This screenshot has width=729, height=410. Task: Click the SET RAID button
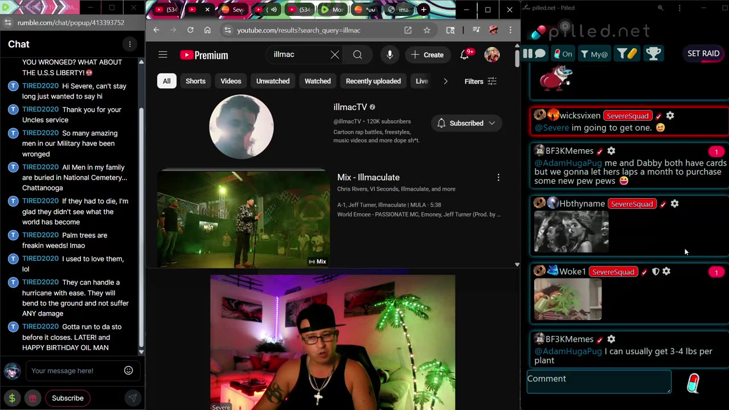pos(703,54)
